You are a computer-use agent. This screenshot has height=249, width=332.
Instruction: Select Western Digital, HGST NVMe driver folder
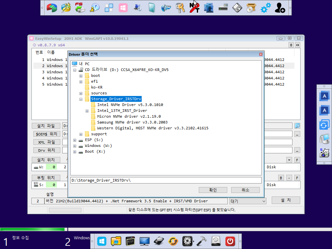(153, 128)
